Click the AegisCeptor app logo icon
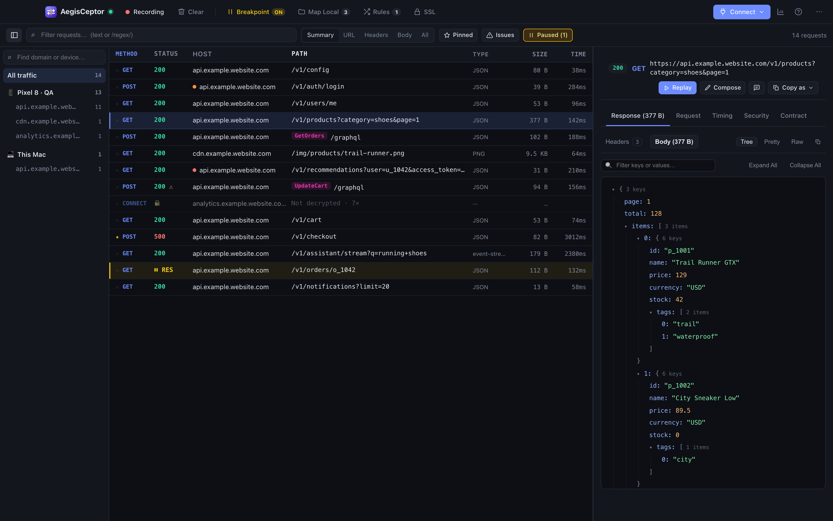Viewport: 833px width, 521px height. point(51,12)
